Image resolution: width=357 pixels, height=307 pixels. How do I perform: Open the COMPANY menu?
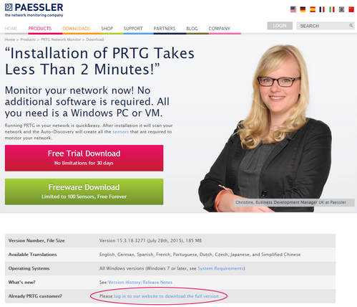pyautogui.click(x=220, y=29)
